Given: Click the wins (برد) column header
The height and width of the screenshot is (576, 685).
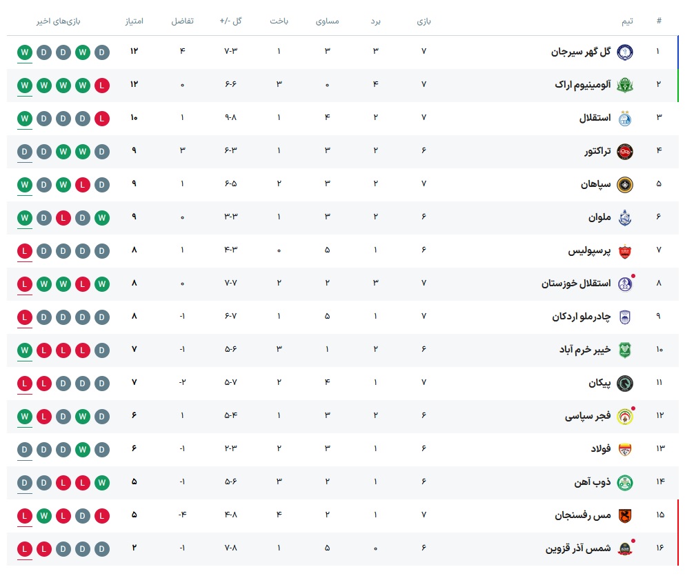Looking at the screenshot, I should click(376, 21).
